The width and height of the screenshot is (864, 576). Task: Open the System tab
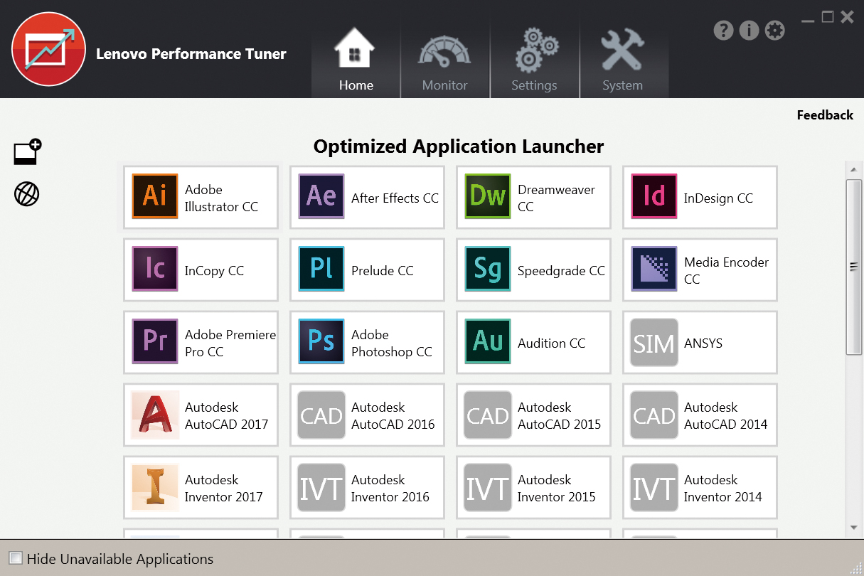[623, 60]
